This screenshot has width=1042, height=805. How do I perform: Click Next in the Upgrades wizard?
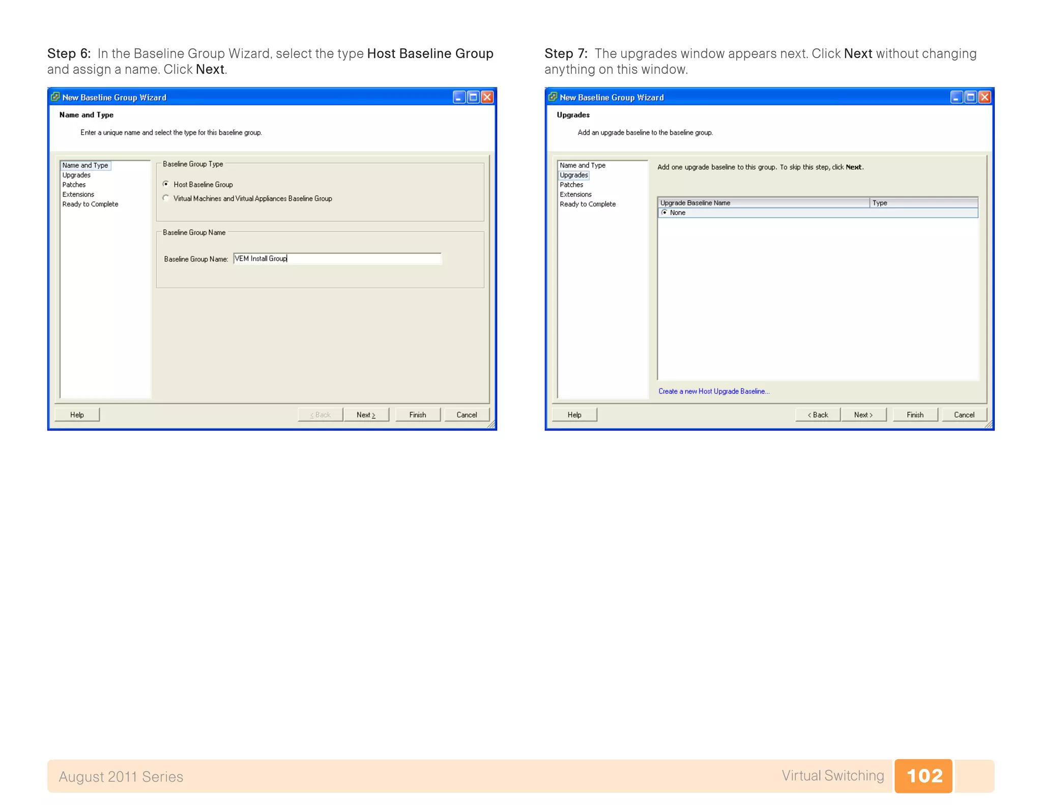pos(863,415)
